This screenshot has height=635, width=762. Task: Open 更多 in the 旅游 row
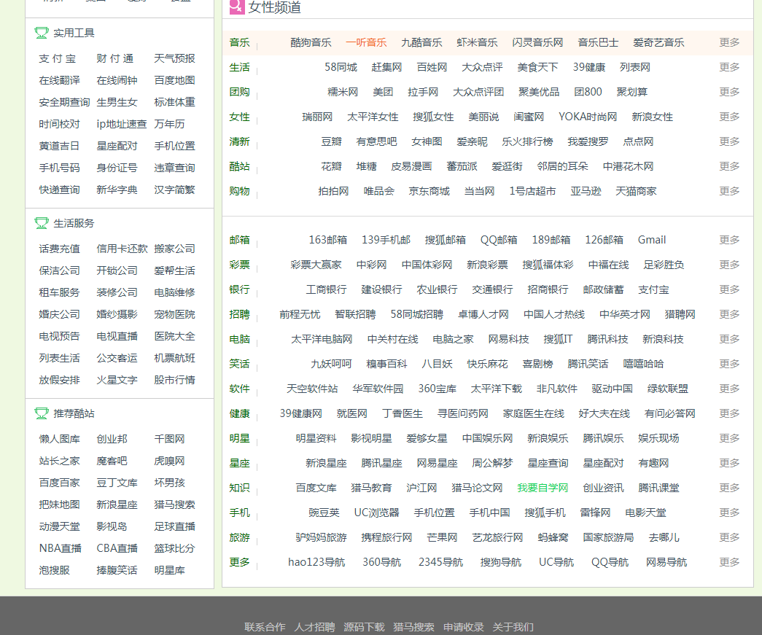pos(729,537)
